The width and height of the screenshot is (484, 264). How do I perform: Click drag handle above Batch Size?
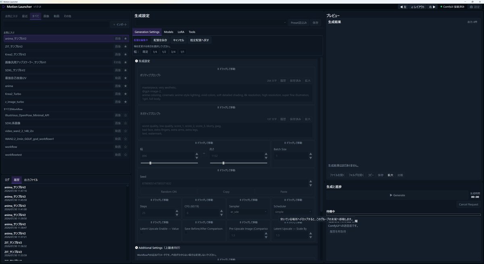click(293, 143)
